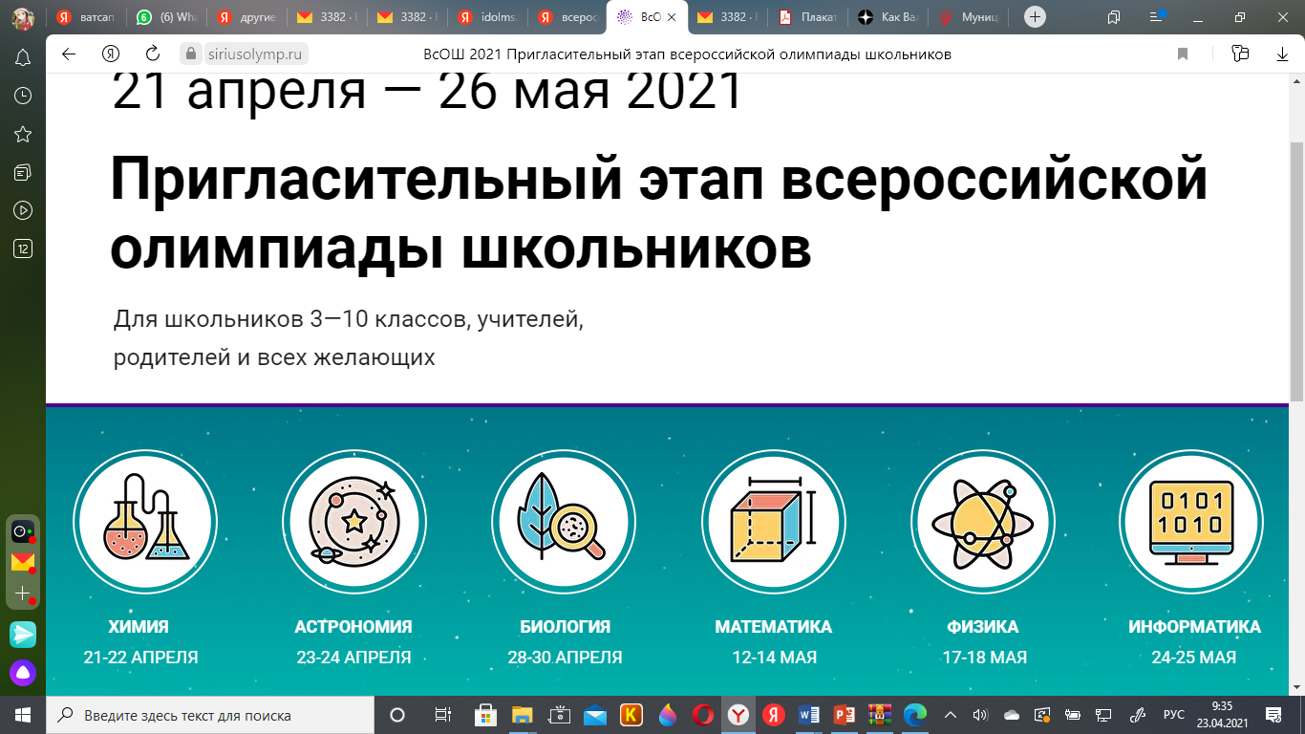Switch to the Плакат PDF tab
The image size is (1305, 734).
point(811,17)
